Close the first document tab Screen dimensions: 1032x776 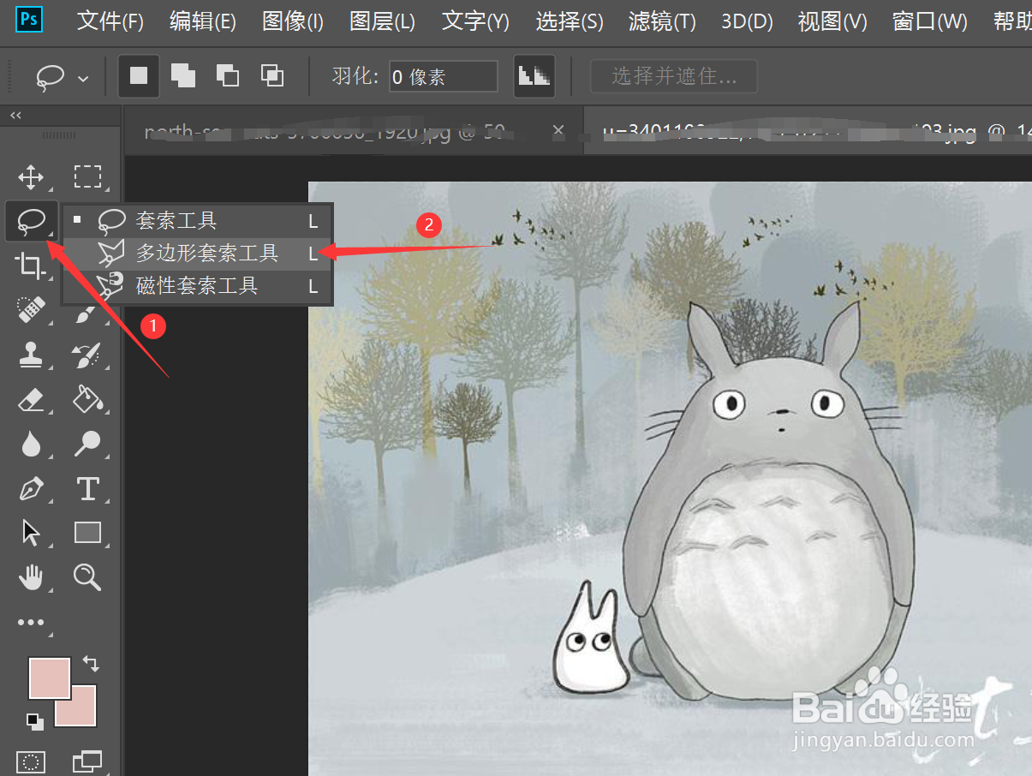558,131
